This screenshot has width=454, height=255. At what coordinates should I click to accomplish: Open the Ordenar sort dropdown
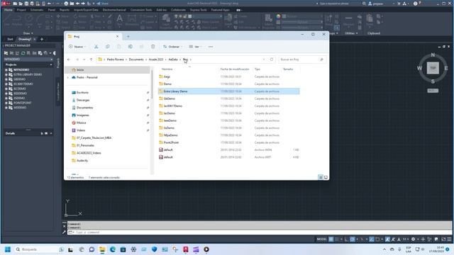(x=173, y=47)
